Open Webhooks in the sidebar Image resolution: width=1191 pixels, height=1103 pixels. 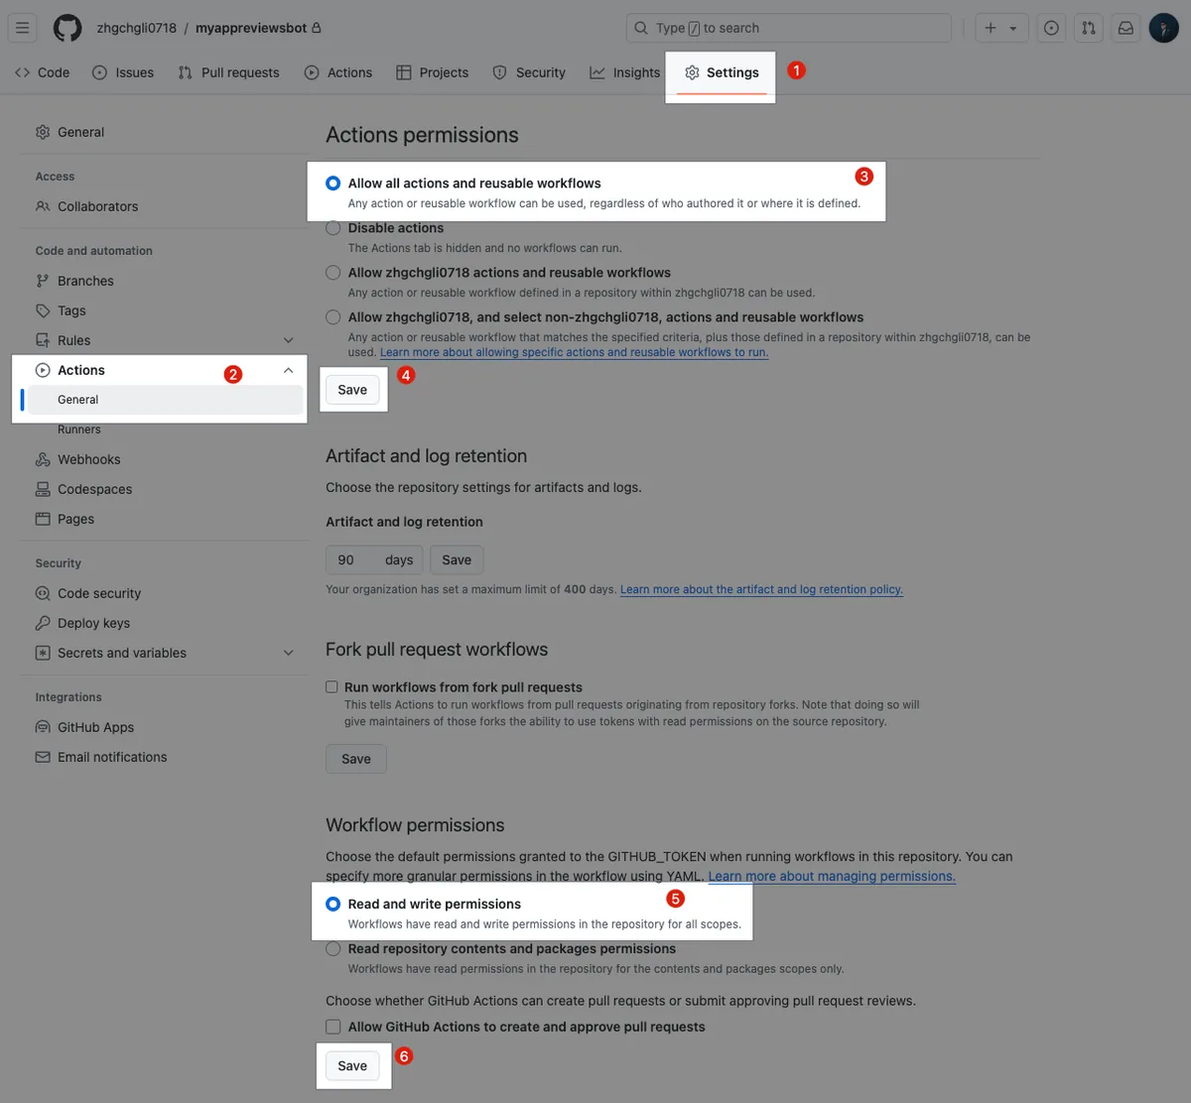(x=88, y=459)
